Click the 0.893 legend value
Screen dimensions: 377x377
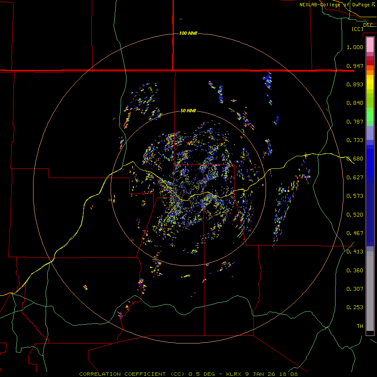(355, 84)
